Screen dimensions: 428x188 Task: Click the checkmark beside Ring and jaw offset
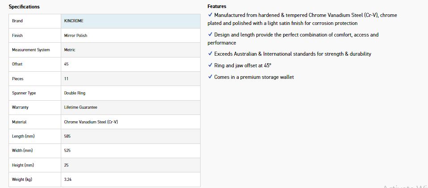[x=210, y=65]
